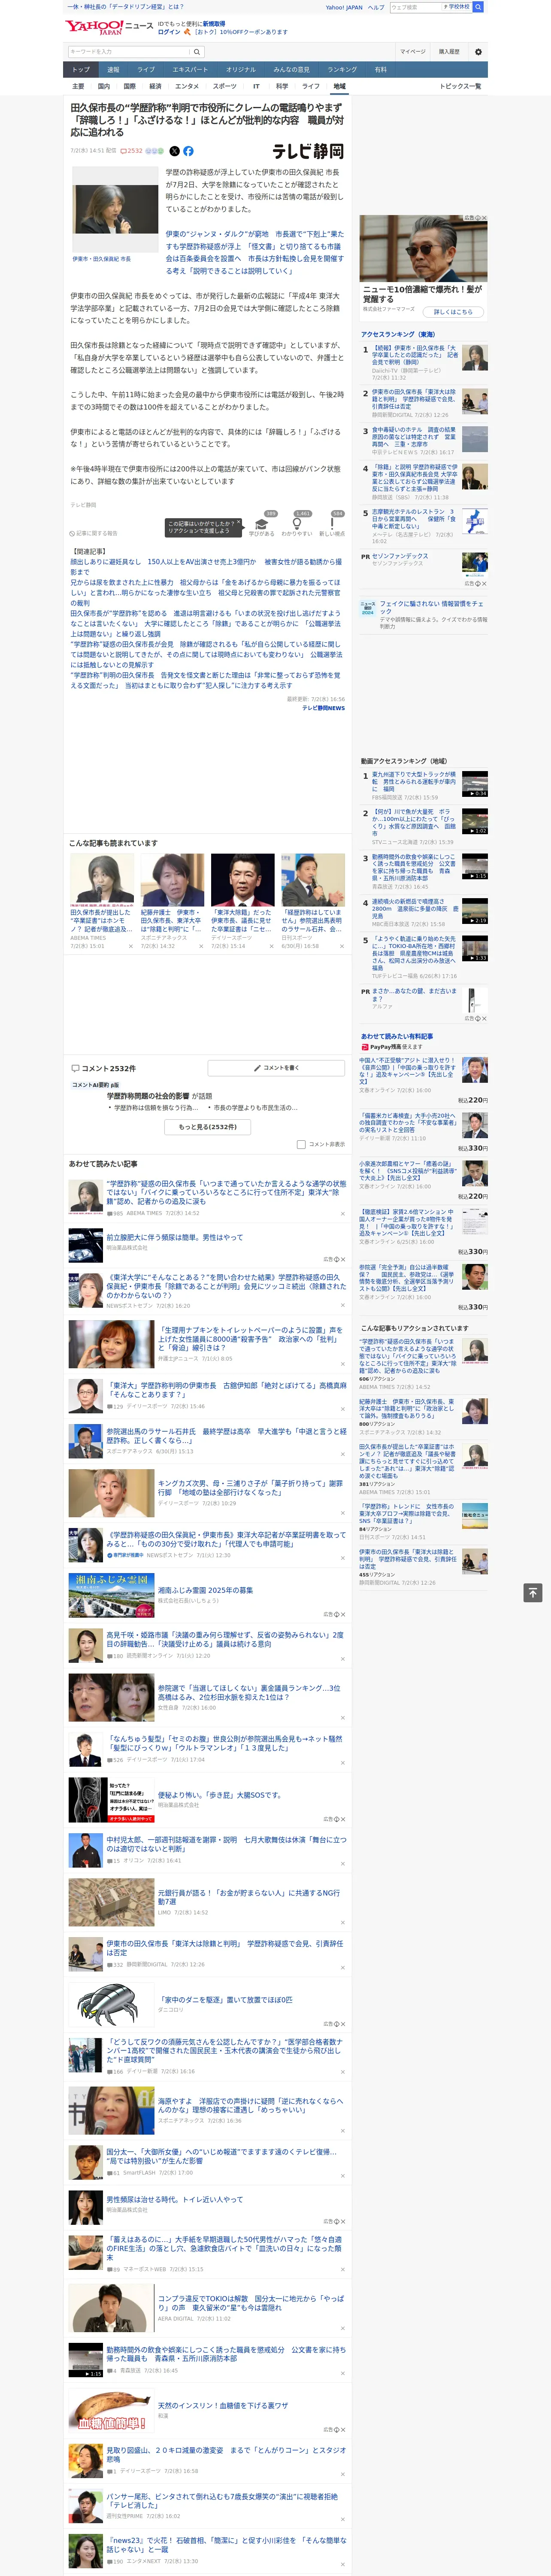The height and width of the screenshot is (2576, 551).
Task: Share article on Facebook icon
Action: 188,151
